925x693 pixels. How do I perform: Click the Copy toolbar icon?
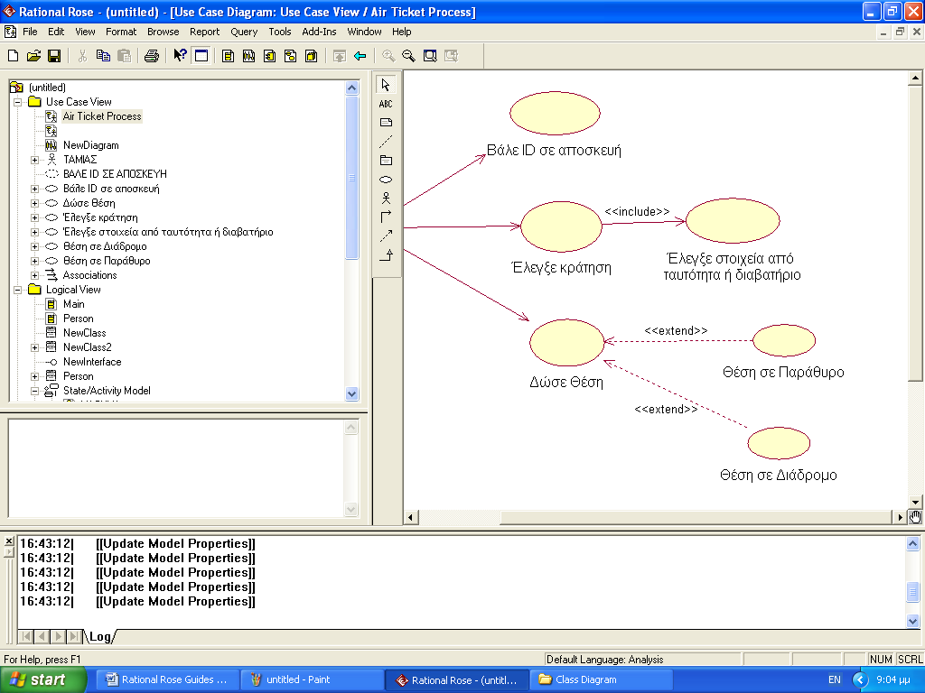[103, 56]
